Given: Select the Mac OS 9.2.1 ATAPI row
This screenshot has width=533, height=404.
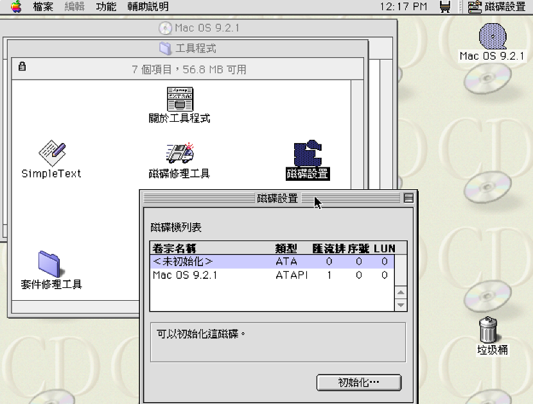Looking at the screenshot, I should pyautogui.click(x=272, y=275).
